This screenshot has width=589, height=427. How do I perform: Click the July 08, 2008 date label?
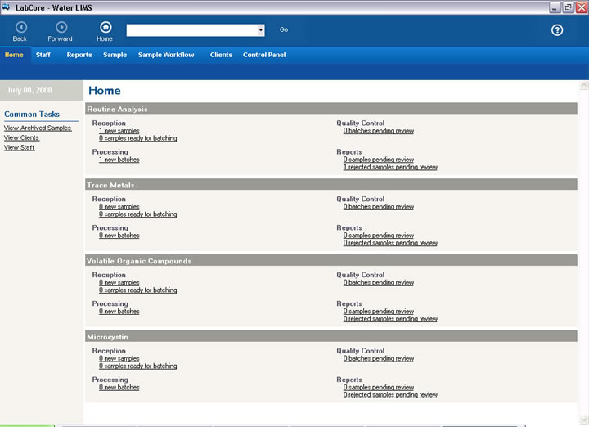point(29,90)
